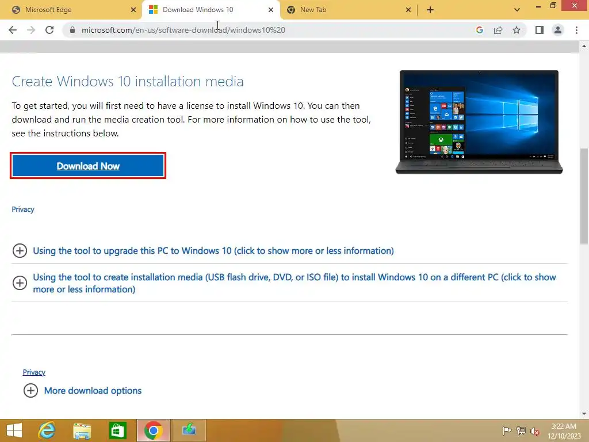Click the download installer taskbar icon

(189, 430)
